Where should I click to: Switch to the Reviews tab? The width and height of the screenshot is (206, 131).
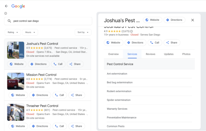coord(150,54)
